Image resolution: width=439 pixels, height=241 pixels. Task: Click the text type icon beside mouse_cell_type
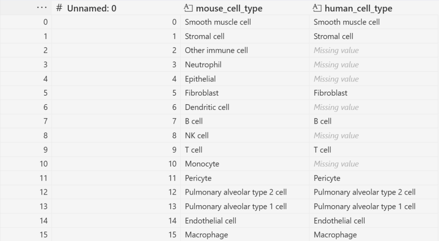188,8
